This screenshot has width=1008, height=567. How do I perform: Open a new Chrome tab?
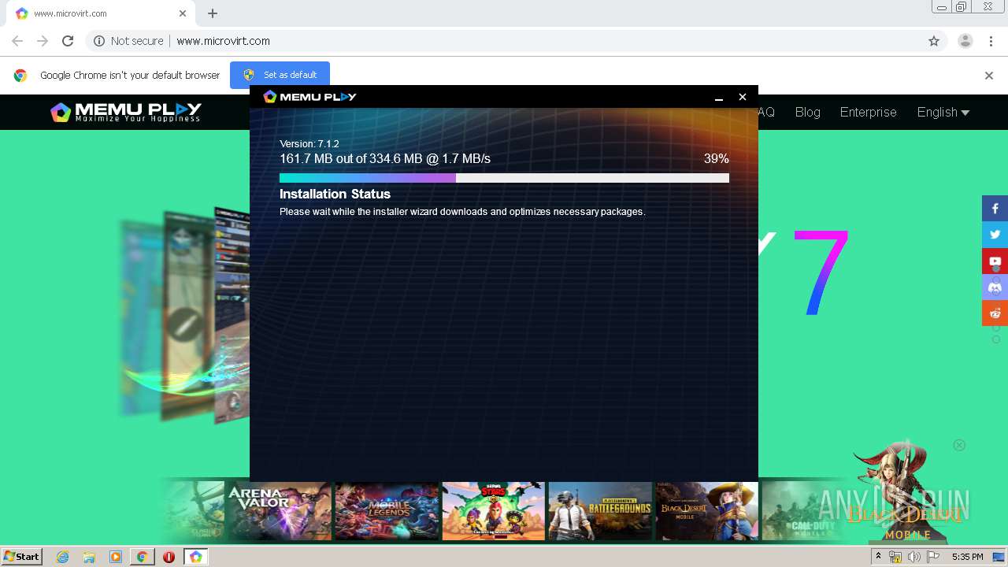(x=213, y=13)
